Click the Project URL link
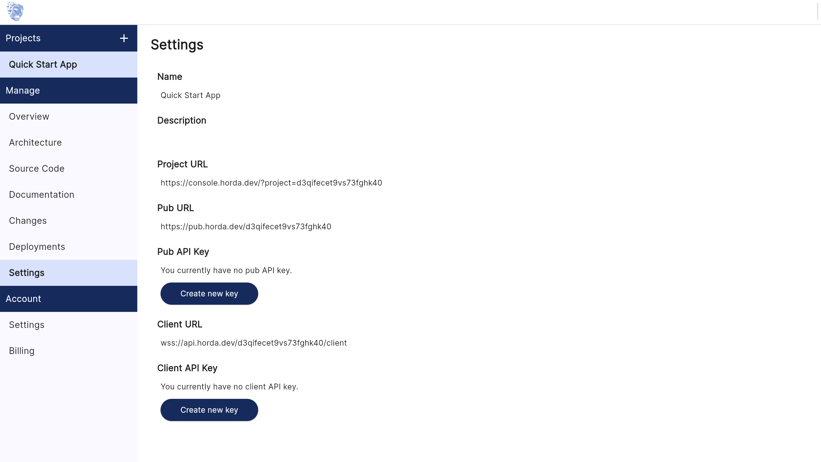 [271, 183]
